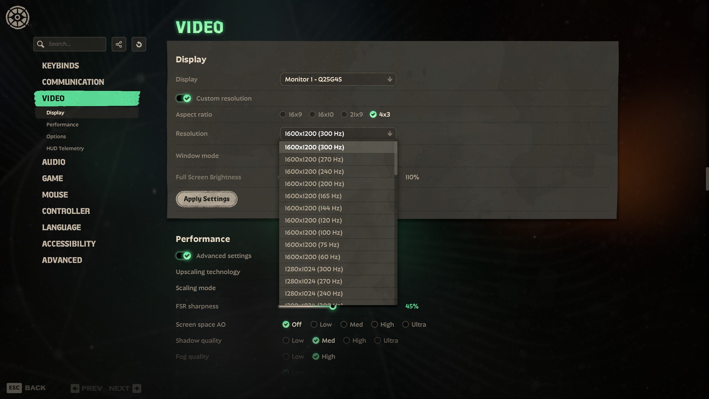Click the share settings icon
The width and height of the screenshot is (709, 399).
[x=119, y=44]
